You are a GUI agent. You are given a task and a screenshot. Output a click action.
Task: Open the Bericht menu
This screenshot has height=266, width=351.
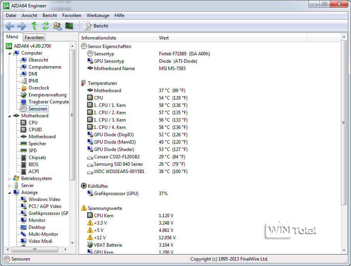[50, 15]
